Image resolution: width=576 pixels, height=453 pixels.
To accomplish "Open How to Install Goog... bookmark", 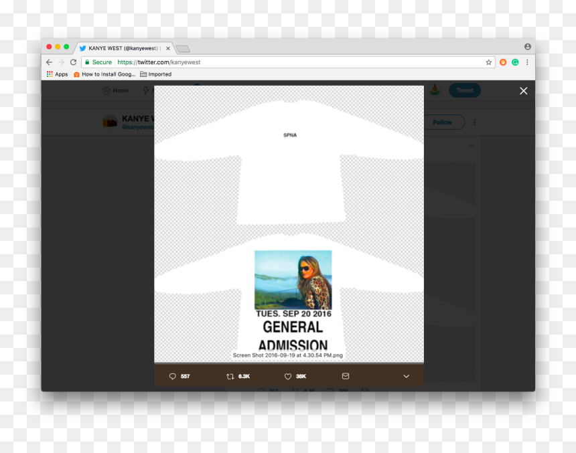I will pos(104,74).
